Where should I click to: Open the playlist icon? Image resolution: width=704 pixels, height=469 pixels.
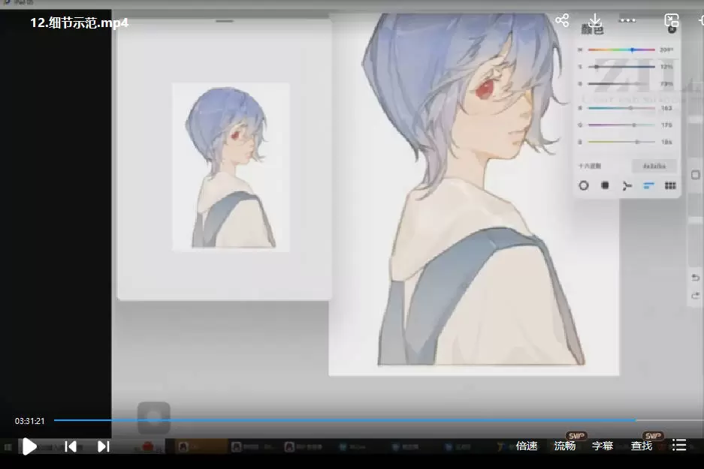tap(679, 445)
